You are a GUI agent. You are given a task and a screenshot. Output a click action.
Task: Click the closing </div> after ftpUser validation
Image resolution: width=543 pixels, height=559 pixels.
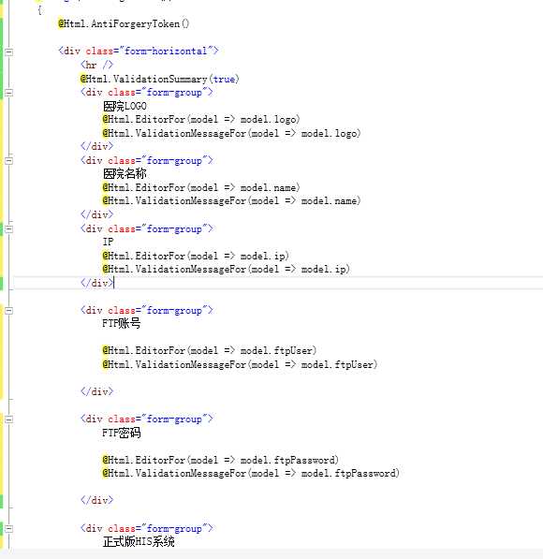(x=96, y=391)
